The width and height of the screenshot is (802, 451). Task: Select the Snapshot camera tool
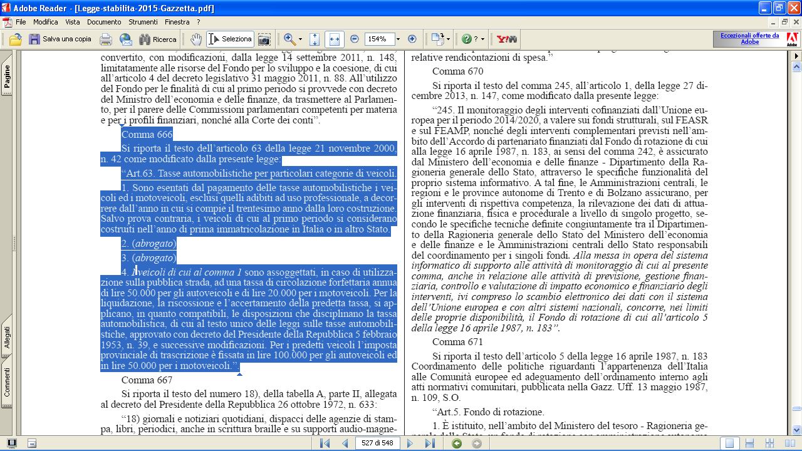coord(264,39)
